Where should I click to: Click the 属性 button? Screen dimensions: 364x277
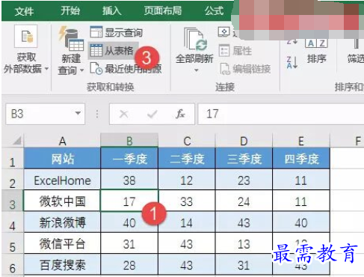click(x=235, y=51)
